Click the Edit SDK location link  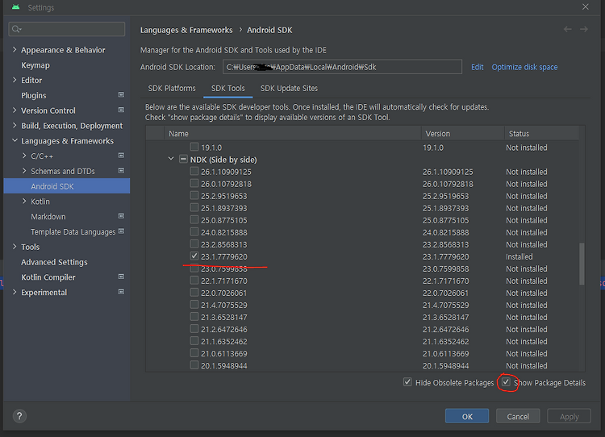point(477,67)
